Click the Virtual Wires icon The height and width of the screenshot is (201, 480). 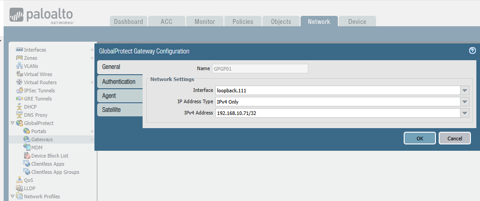(19, 74)
